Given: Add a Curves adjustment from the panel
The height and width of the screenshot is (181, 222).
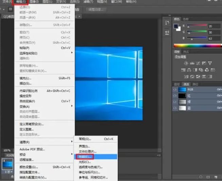Looking at the screenshot, I should click(x=197, y=63).
